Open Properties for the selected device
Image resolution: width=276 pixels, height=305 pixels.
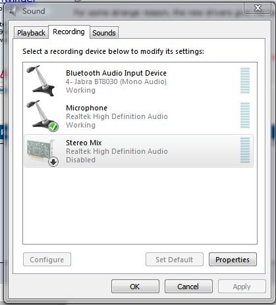point(233,260)
